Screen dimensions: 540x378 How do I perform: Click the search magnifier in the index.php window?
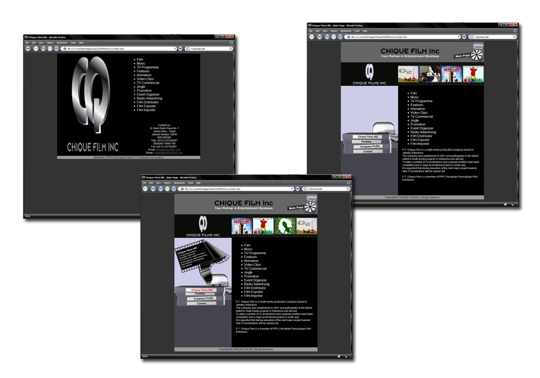tap(231, 48)
